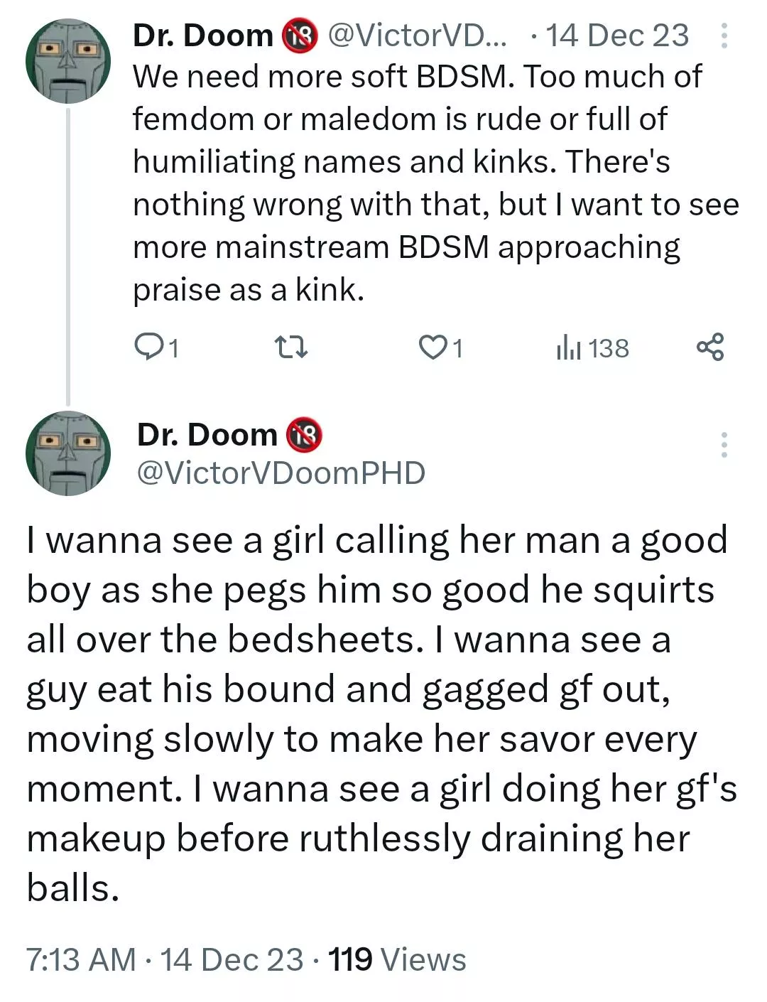Open the three-dot menu on the second tweet
The image size is (767, 1002).
coord(726,444)
